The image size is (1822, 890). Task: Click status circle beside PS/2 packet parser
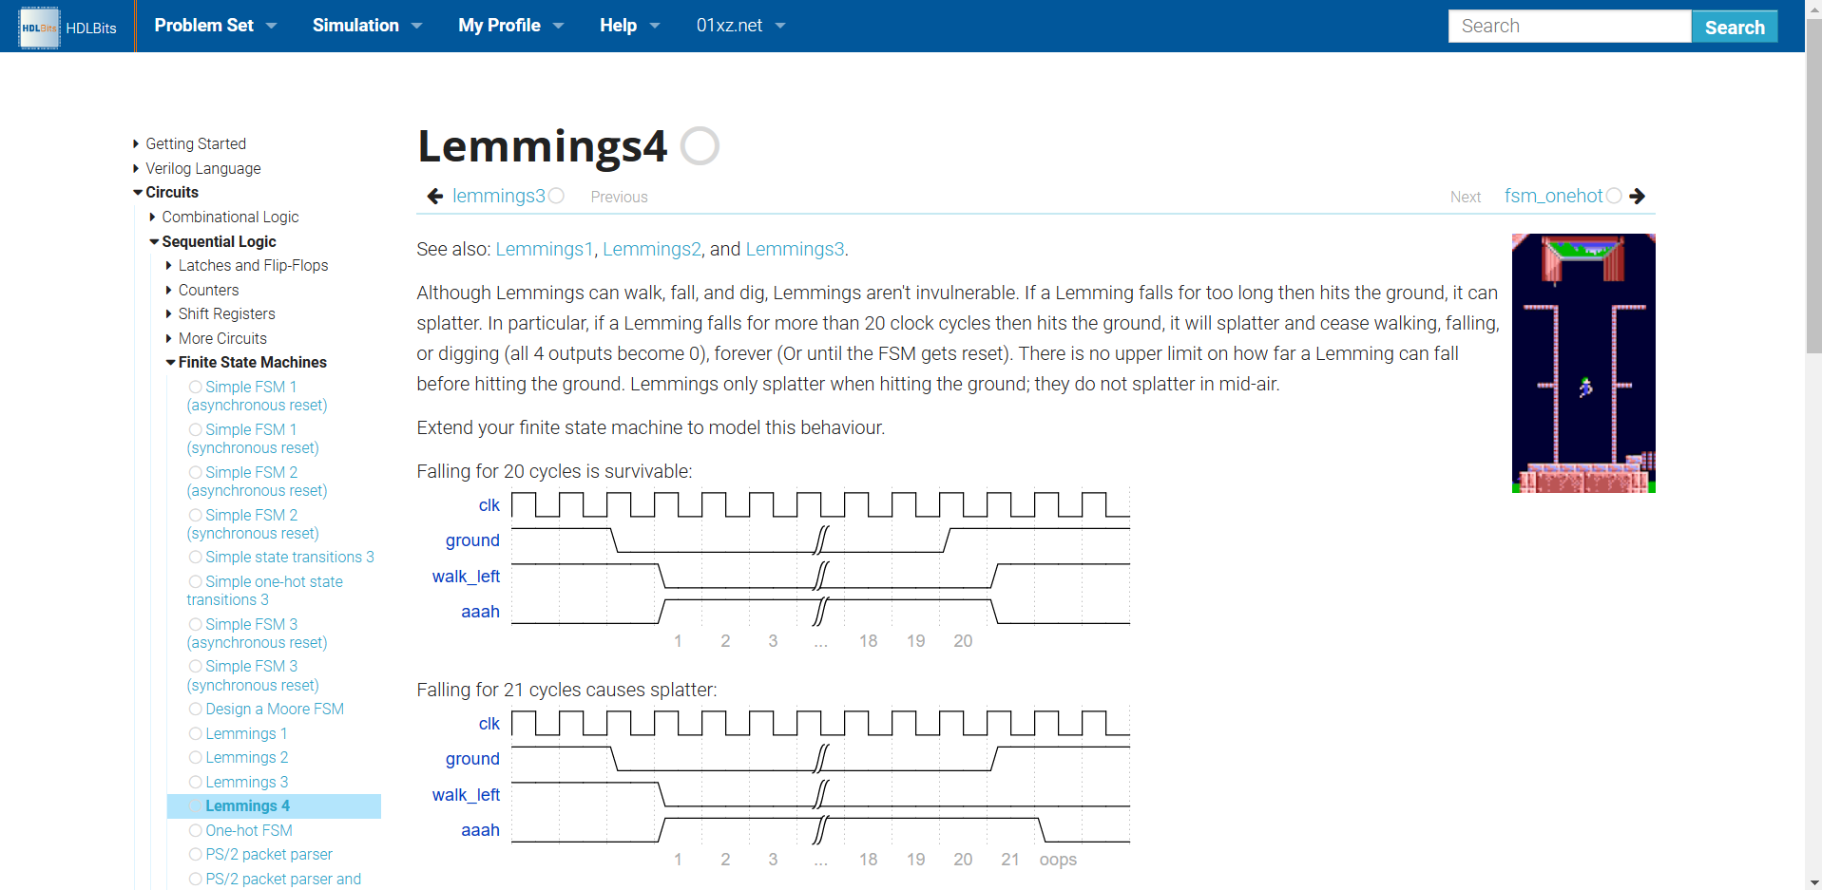tap(195, 854)
